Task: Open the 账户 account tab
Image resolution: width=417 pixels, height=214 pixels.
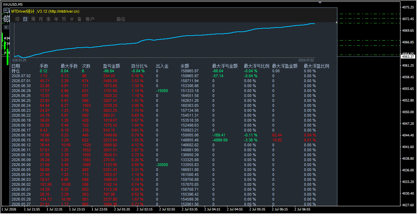Action: pos(90,19)
